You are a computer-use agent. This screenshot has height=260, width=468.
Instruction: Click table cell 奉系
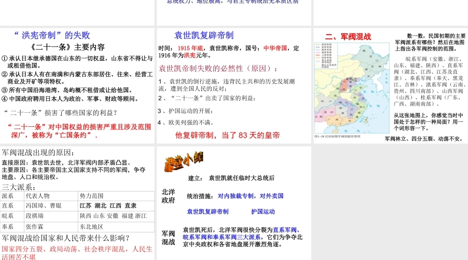(12, 227)
